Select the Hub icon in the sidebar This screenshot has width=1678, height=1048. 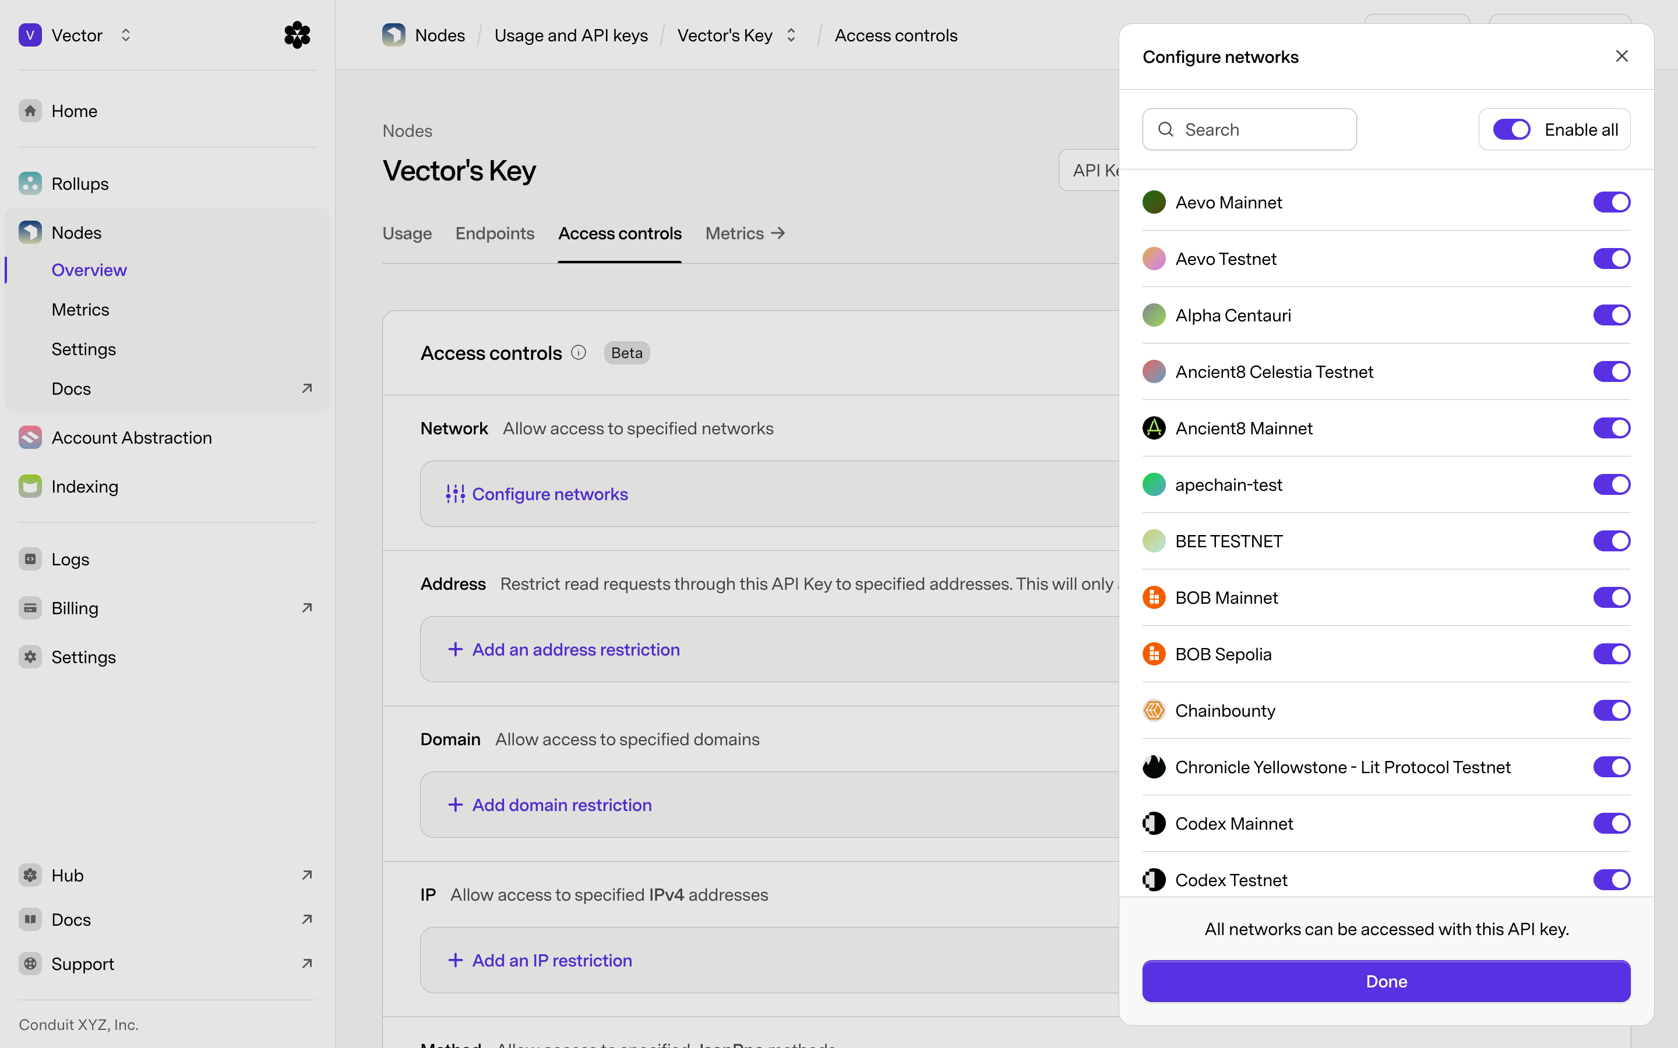point(30,874)
